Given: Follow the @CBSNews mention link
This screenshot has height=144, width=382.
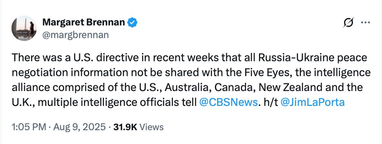Looking at the screenshot, I should point(228,102).
